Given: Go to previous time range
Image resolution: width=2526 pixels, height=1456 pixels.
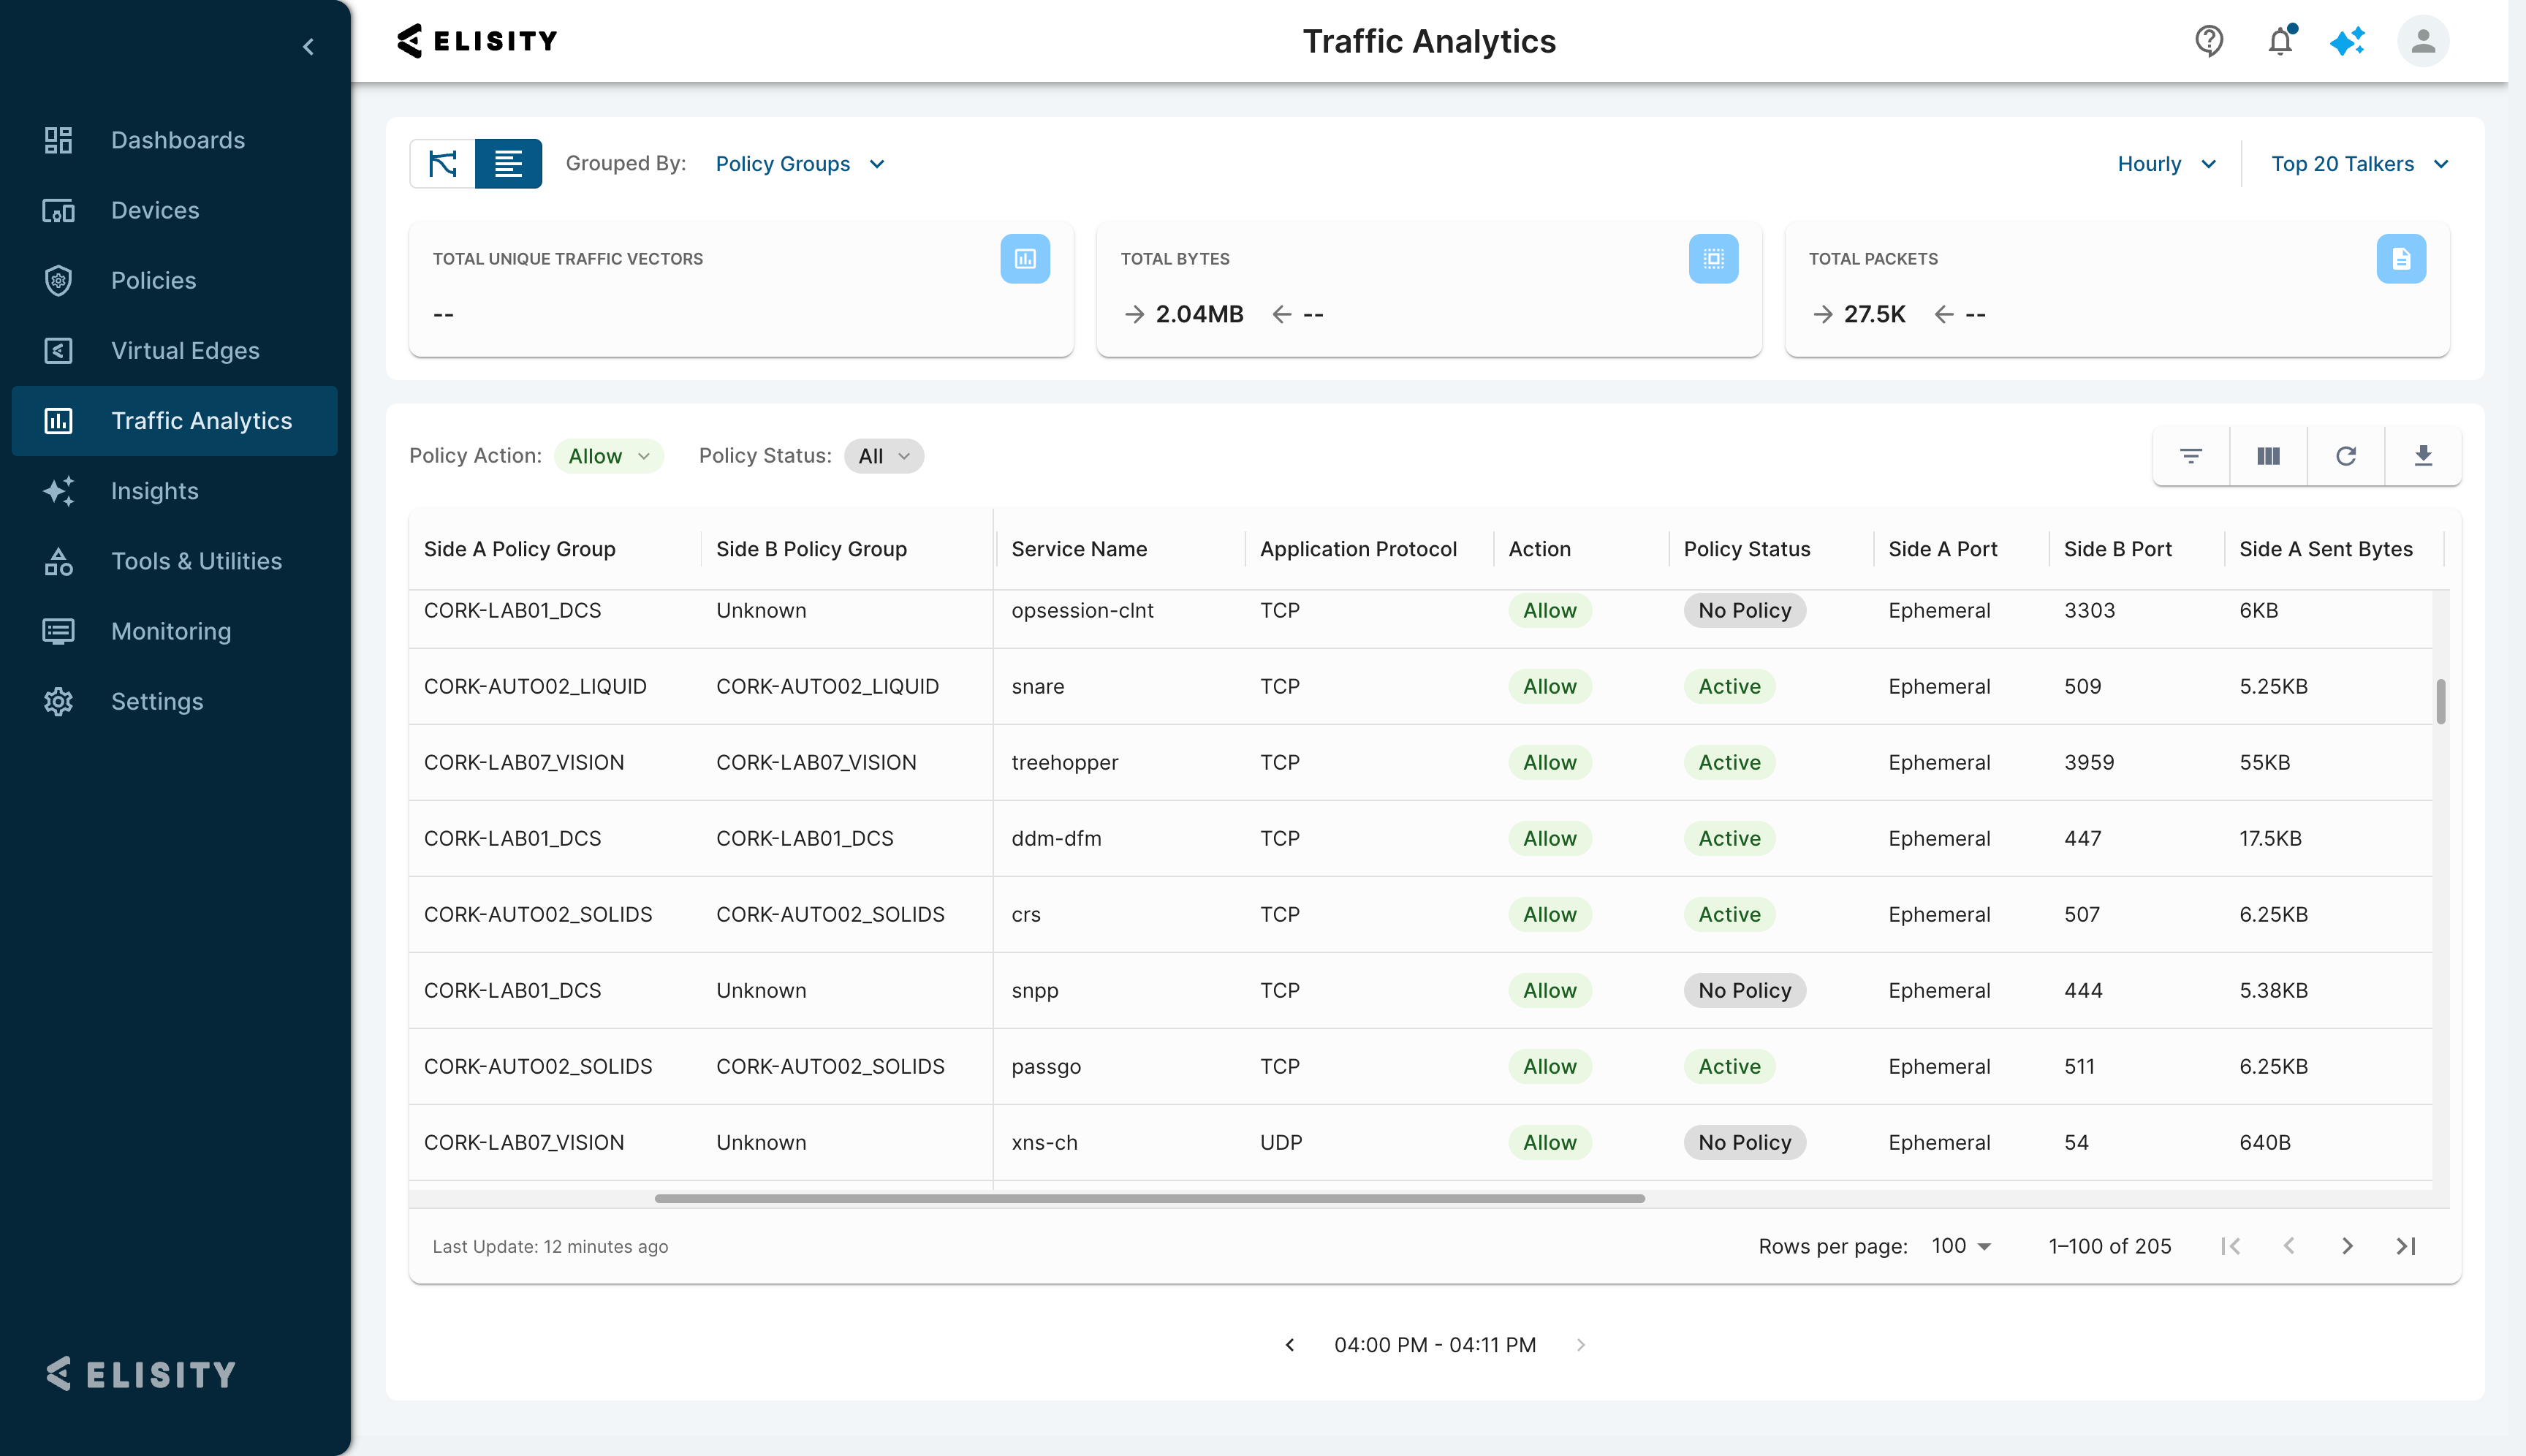Looking at the screenshot, I should 1290,1345.
